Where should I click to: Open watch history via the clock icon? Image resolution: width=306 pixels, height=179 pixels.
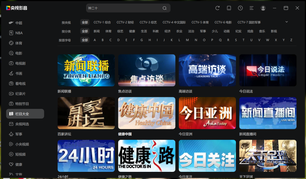click(x=240, y=8)
